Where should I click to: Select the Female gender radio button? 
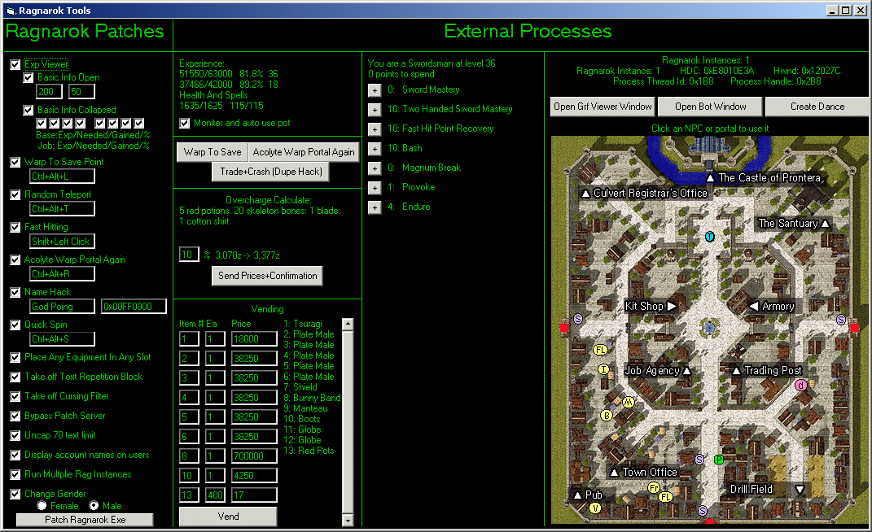pos(42,505)
